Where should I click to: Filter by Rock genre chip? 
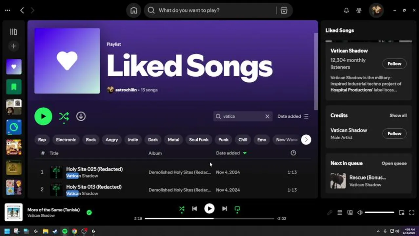click(x=91, y=140)
